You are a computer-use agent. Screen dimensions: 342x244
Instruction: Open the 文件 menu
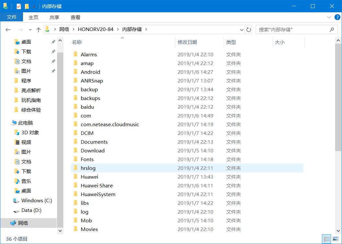pyautogui.click(x=12, y=17)
